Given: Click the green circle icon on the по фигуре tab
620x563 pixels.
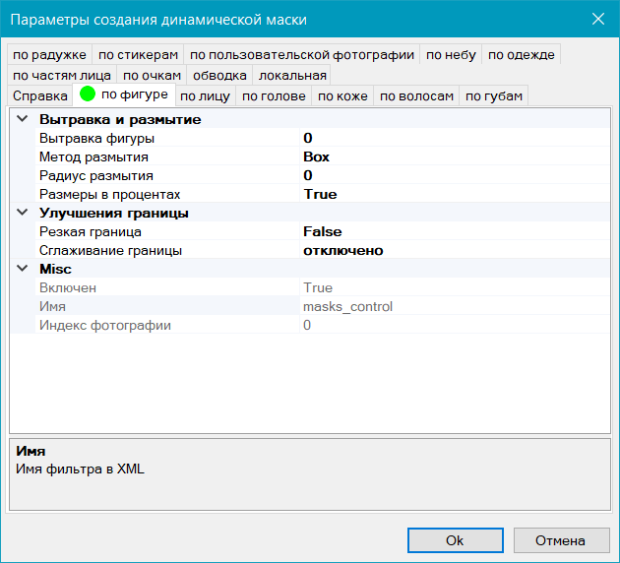Looking at the screenshot, I should click(88, 95).
